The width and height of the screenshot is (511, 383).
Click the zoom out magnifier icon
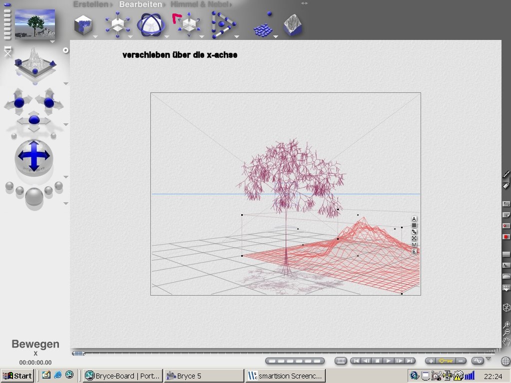(x=506, y=332)
